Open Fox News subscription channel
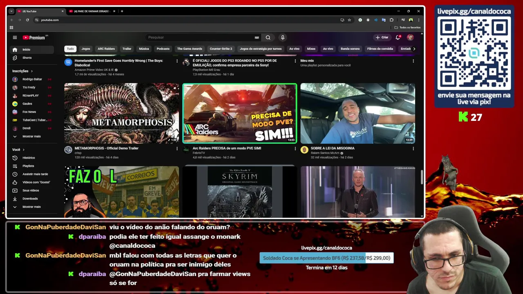Image resolution: width=523 pixels, height=294 pixels. pos(32,112)
